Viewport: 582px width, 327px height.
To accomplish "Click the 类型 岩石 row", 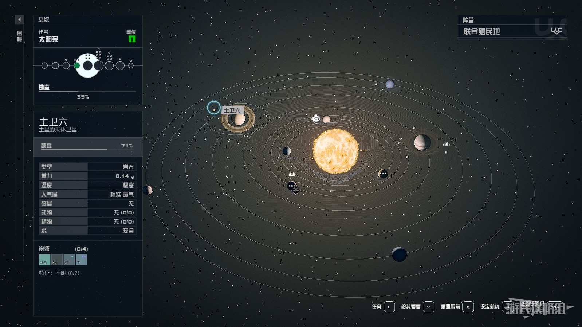I will 87,167.
